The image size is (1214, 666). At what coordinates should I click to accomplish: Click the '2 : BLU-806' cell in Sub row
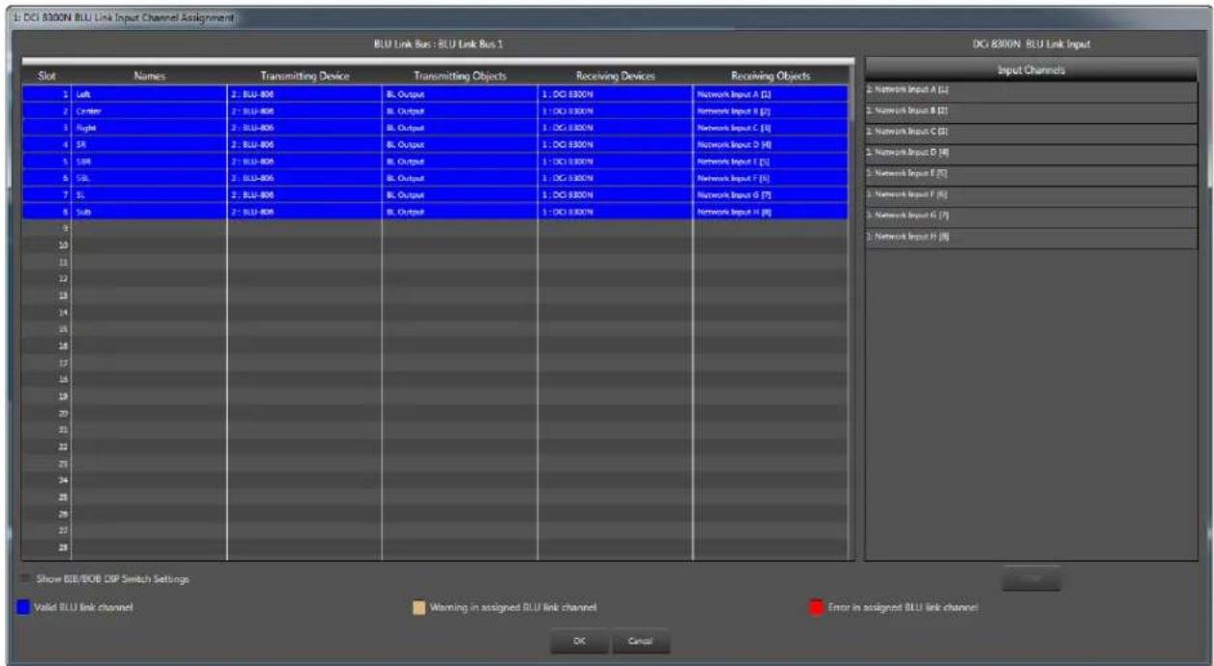[304, 211]
